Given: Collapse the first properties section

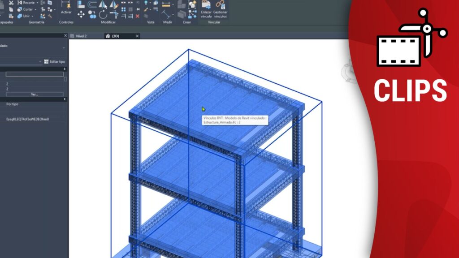Looking at the screenshot, I should coord(65,69).
